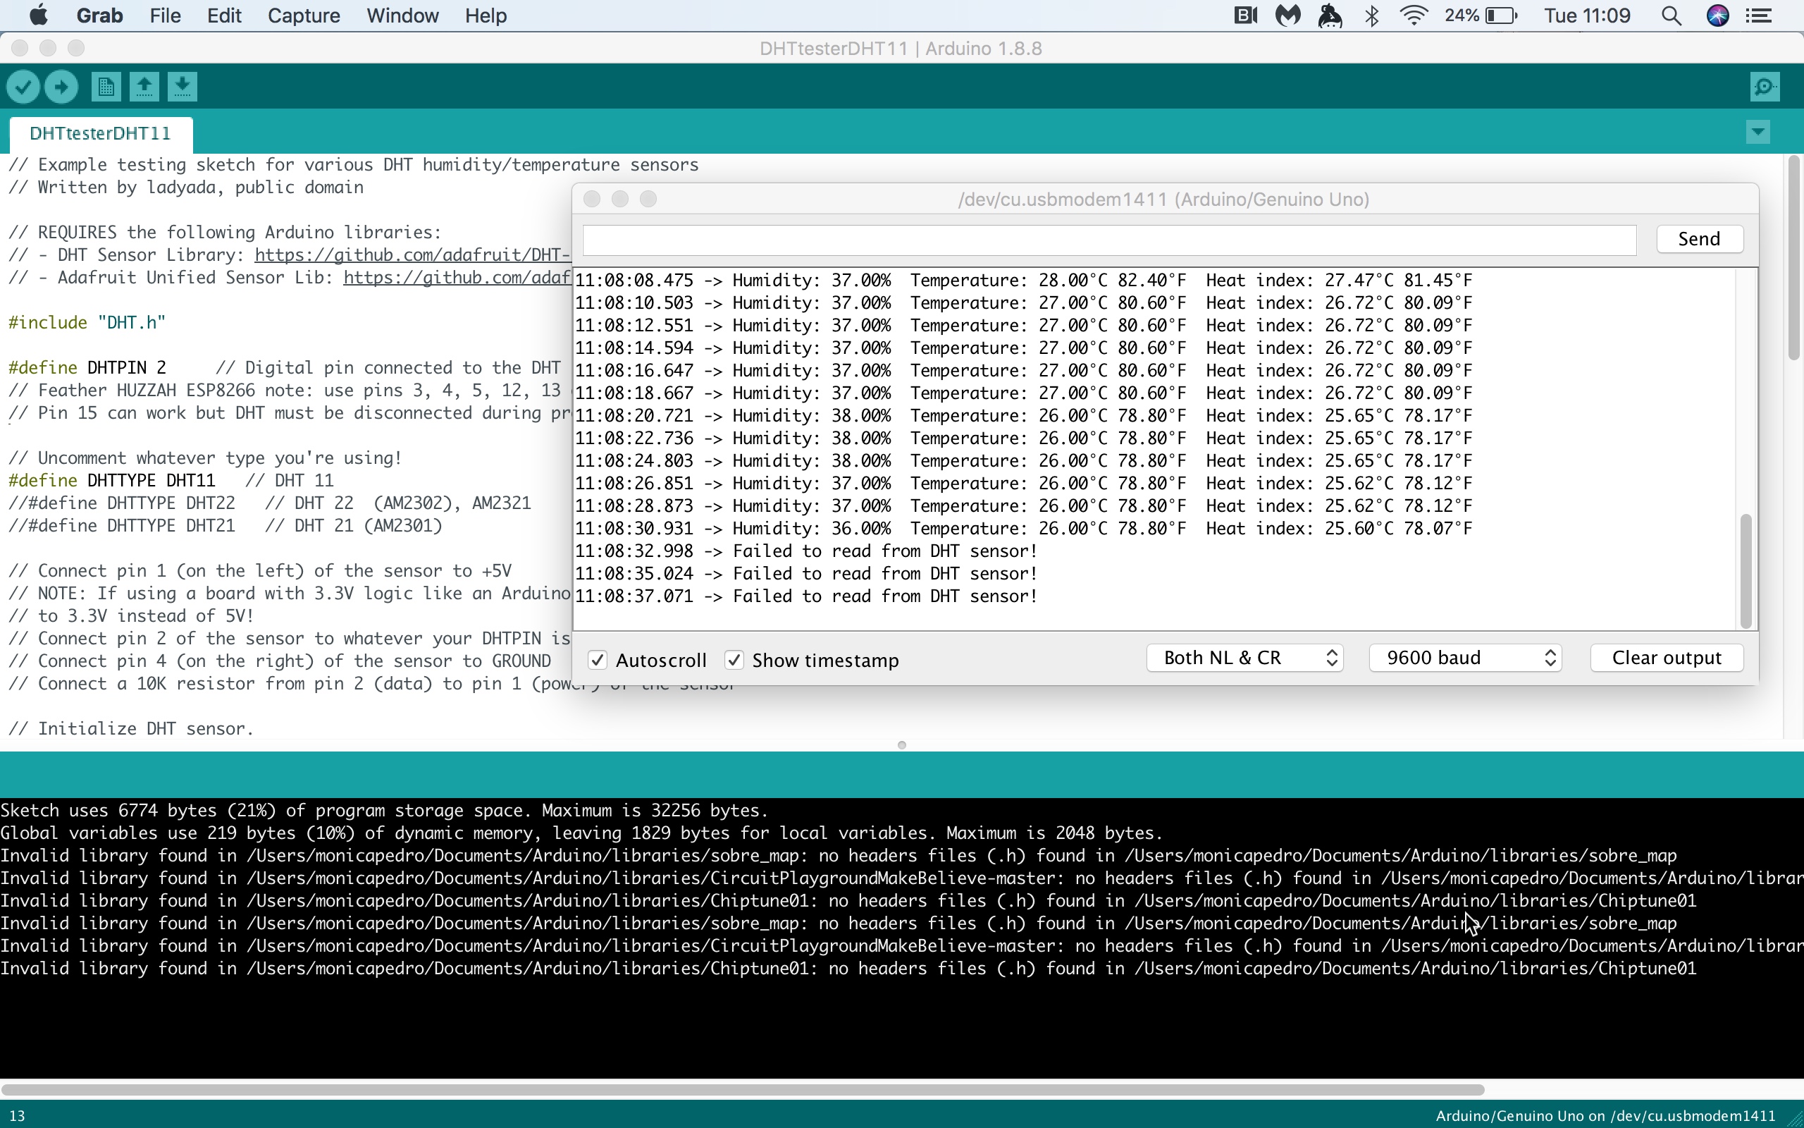Click the Bluetooth icon in the menu bar
The height and width of the screenshot is (1128, 1804).
[1371, 15]
